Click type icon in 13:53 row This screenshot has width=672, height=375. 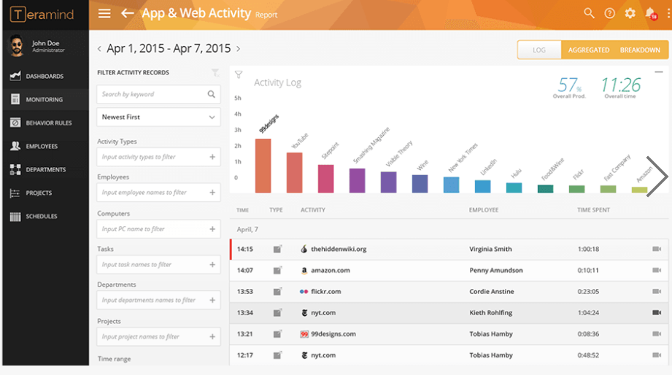(277, 291)
